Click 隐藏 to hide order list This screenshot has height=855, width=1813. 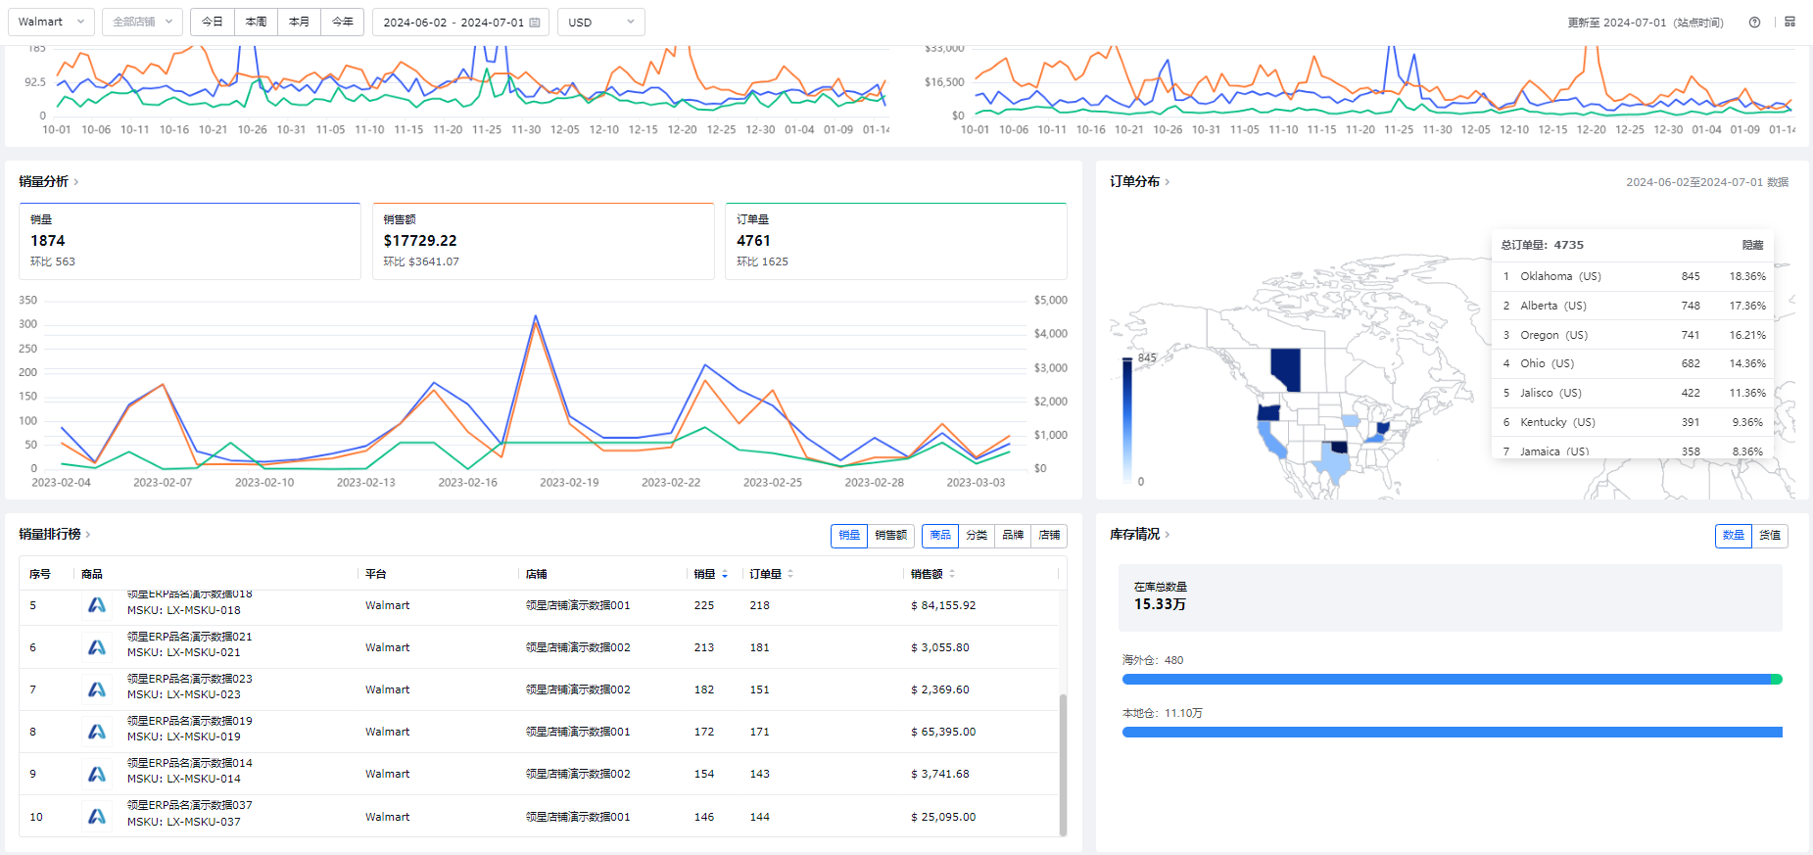click(1752, 246)
